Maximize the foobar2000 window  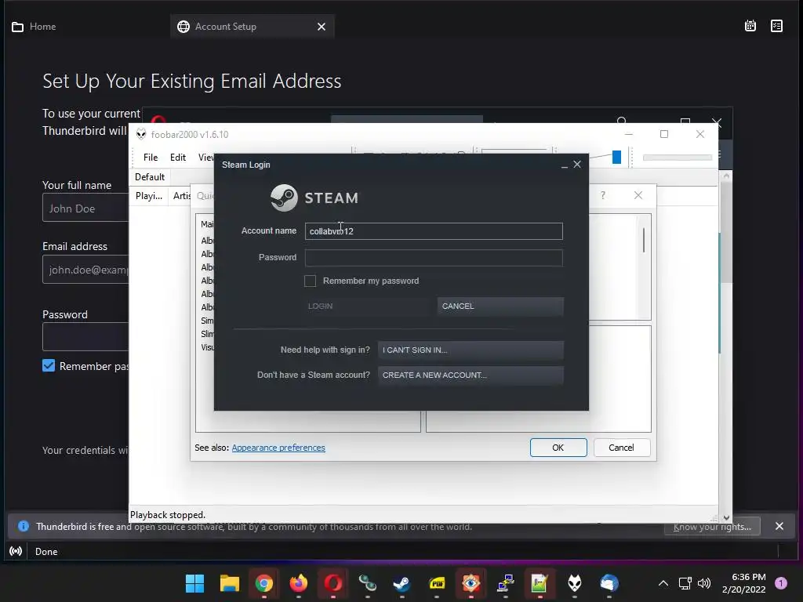click(664, 134)
